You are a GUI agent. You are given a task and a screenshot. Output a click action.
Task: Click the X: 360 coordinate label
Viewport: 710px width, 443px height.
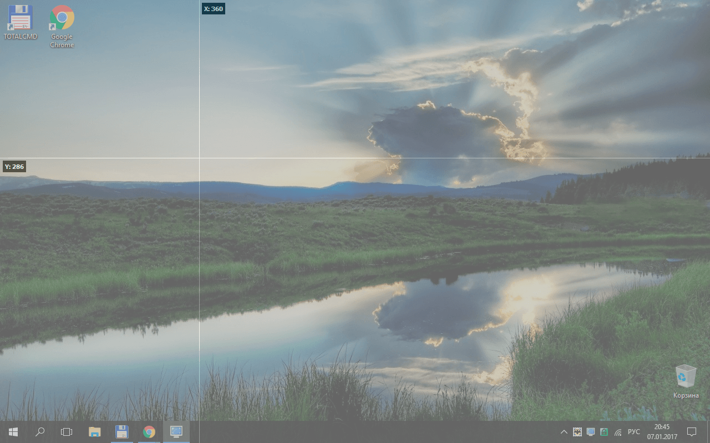coord(213,9)
